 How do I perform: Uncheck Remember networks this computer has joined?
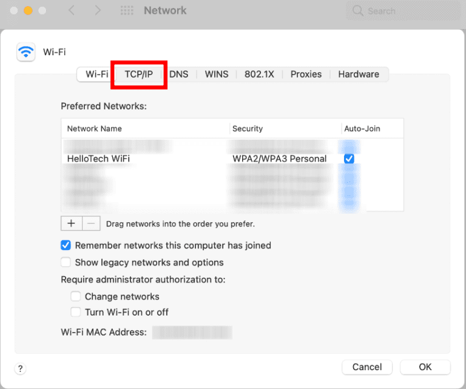[x=66, y=245]
